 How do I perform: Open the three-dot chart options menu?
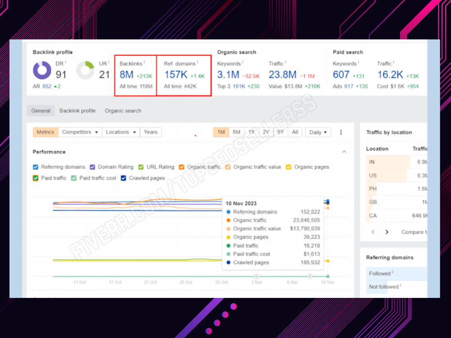tap(341, 132)
